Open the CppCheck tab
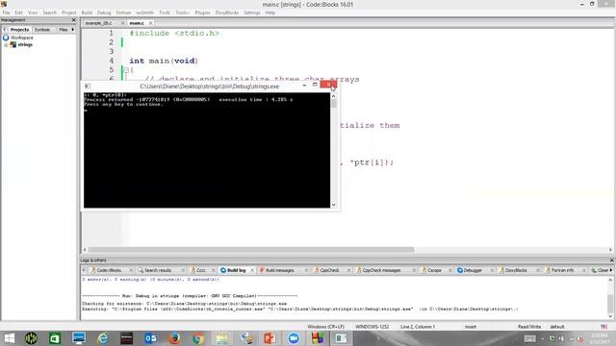Image resolution: width=616 pixels, height=346 pixels. click(x=329, y=270)
